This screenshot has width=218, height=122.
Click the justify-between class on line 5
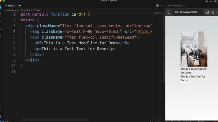[116, 37]
